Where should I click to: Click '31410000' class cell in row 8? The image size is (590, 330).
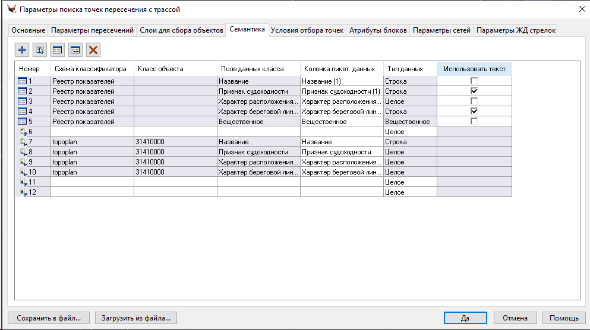pos(175,152)
